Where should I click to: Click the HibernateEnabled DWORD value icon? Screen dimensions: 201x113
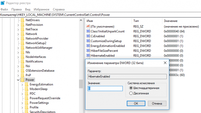point(88,55)
